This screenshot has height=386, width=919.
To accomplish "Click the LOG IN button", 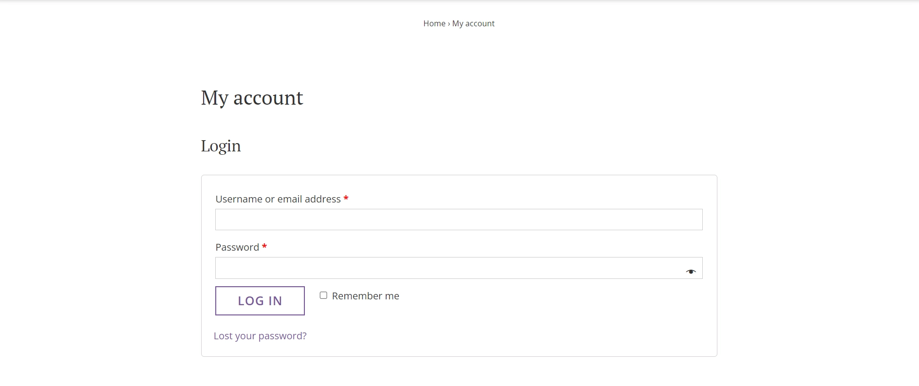I will pyautogui.click(x=260, y=301).
